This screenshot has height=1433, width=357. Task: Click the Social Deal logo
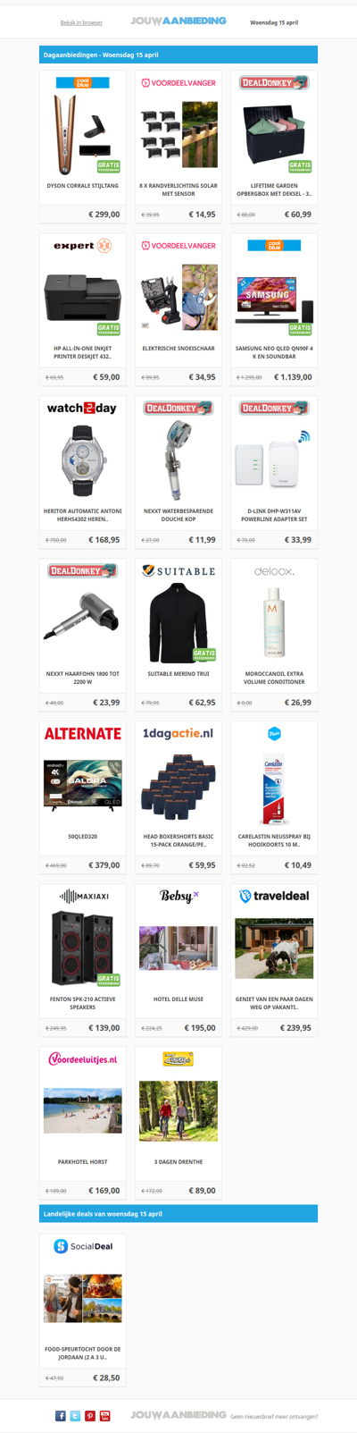(83, 1245)
